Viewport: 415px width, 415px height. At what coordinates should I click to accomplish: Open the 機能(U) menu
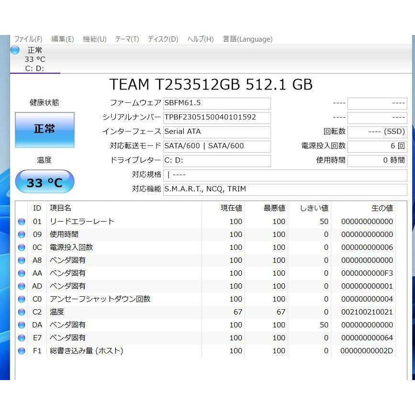point(94,39)
